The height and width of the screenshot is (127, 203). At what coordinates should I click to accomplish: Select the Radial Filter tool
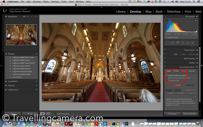pos(187,43)
